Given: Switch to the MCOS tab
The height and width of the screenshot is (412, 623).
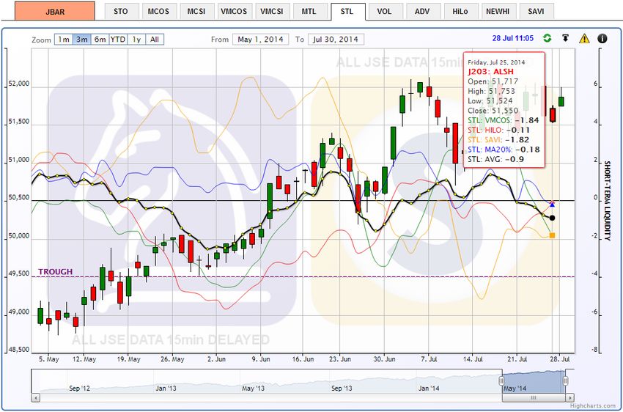Looking at the screenshot, I should pos(158,12).
